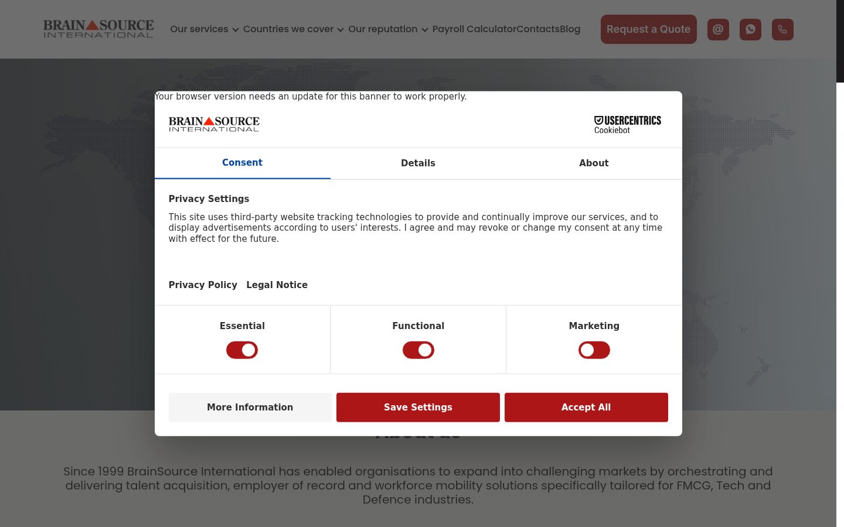
Task: Enable the Marketing cookies switch
Action: click(x=594, y=350)
